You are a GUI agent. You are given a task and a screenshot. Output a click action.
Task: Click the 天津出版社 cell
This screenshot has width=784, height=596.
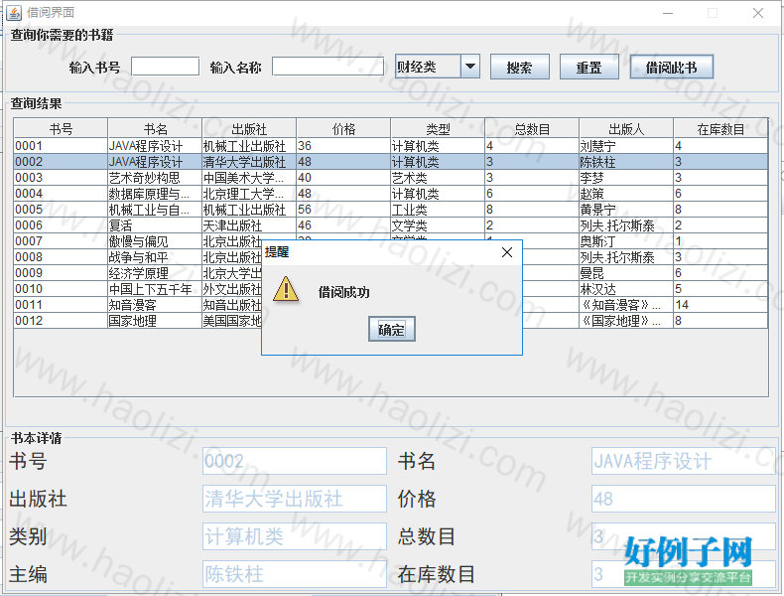(x=249, y=225)
